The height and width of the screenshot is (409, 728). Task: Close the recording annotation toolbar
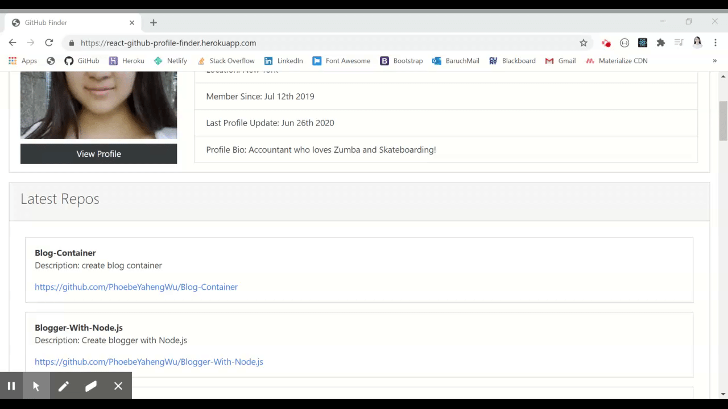pos(118,386)
